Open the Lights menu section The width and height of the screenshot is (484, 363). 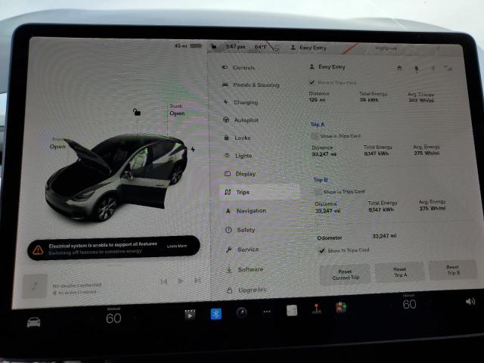pyautogui.click(x=238, y=156)
